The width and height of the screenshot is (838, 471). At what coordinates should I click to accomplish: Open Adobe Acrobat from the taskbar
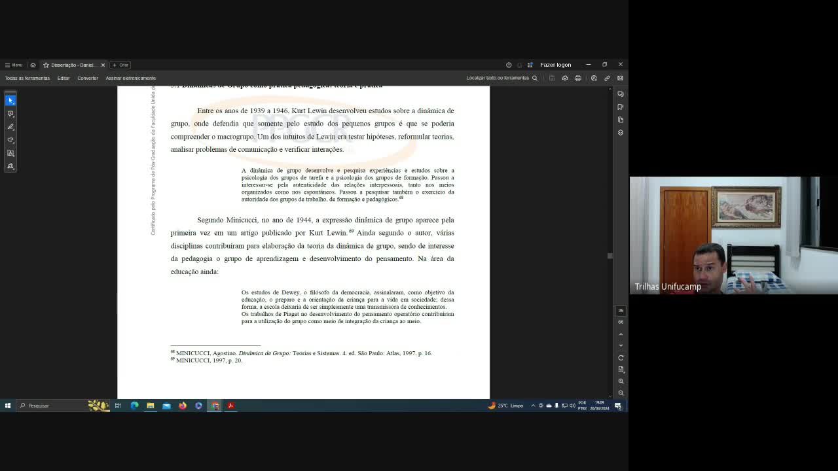pyautogui.click(x=230, y=406)
